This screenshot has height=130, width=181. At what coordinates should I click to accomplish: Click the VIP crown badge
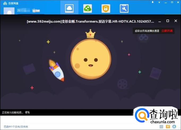click(36, 11)
